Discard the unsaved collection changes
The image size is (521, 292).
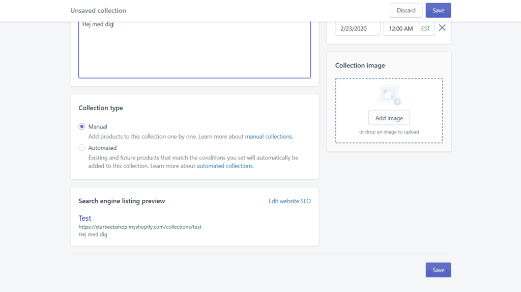pyautogui.click(x=406, y=10)
